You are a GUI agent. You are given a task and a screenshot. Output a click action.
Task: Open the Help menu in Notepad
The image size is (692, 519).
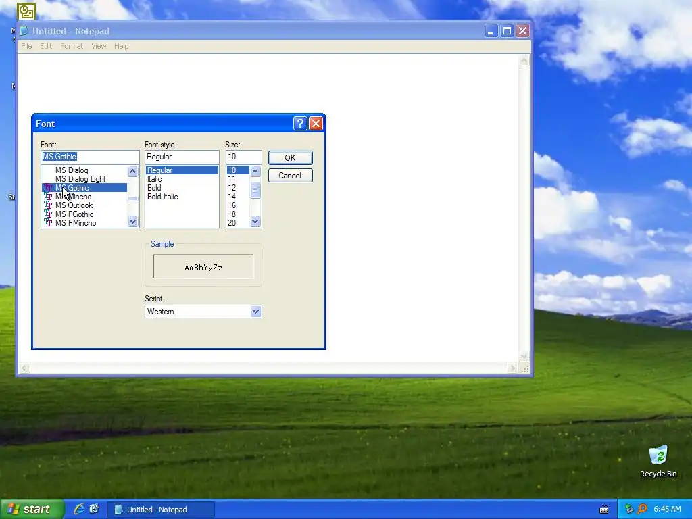coord(122,46)
